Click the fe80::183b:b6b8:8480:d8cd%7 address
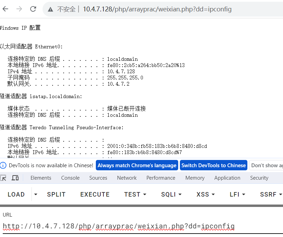Viewport: 283px width, 237px height. 144,152
